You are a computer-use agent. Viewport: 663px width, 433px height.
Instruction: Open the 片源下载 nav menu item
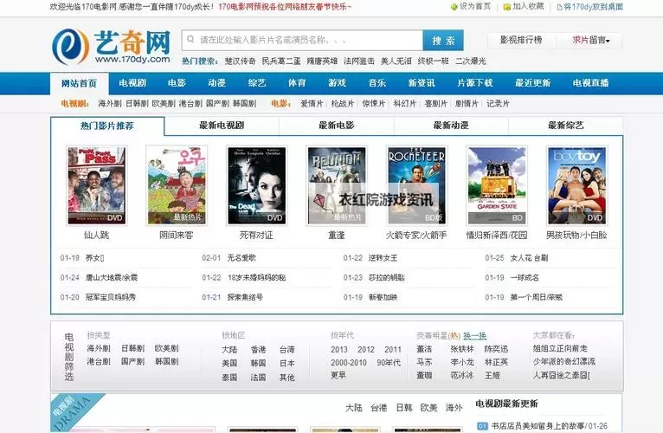coord(475,83)
